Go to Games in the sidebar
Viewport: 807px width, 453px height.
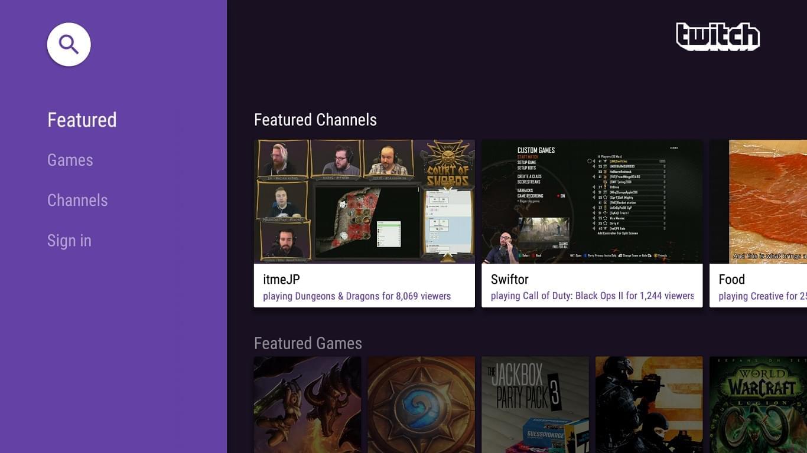(x=70, y=160)
